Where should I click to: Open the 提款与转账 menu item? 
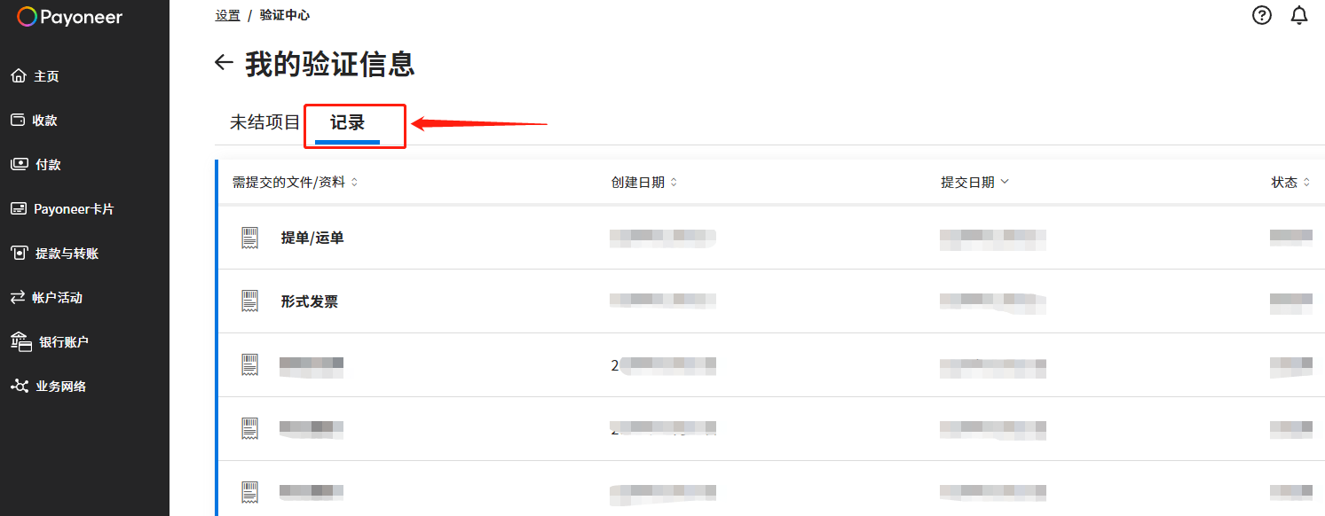(x=55, y=254)
